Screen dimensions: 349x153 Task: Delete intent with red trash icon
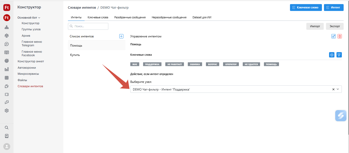(340, 36)
